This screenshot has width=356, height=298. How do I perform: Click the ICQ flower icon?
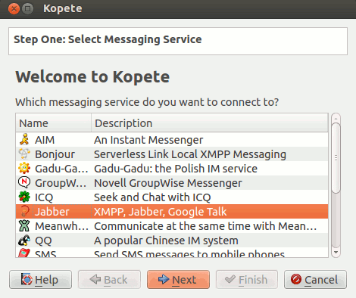[24, 197]
